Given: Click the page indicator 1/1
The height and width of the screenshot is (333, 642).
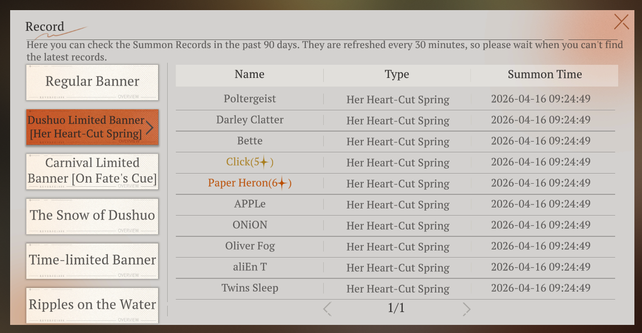Looking at the screenshot, I should [x=396, y=308].
